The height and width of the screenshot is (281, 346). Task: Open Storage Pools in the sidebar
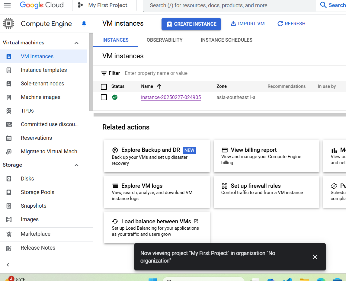pyautogui.click(x=37, y=192)
